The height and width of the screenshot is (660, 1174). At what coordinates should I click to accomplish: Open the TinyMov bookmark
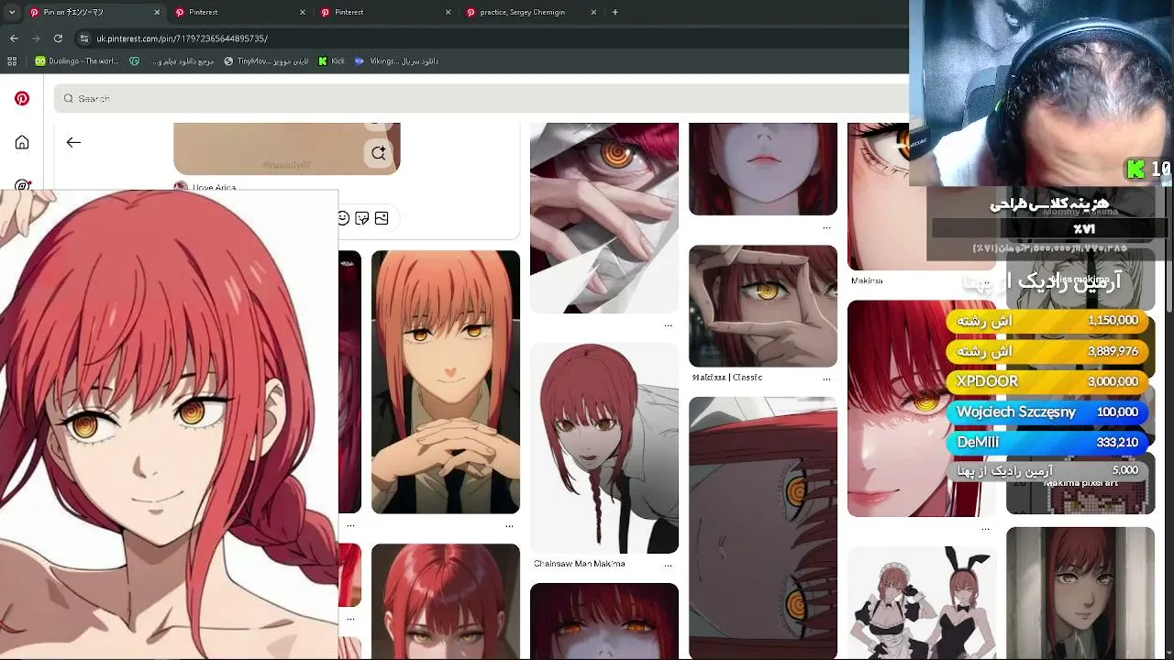pos(266,61)
